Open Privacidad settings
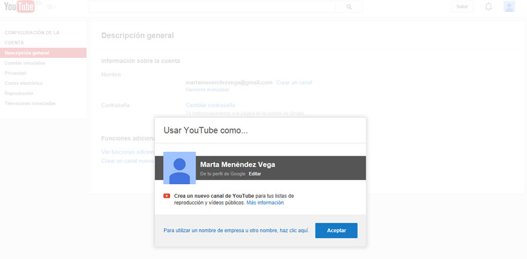Image resolution: width=527 pixels, height=259 pixels. (15, 73)
